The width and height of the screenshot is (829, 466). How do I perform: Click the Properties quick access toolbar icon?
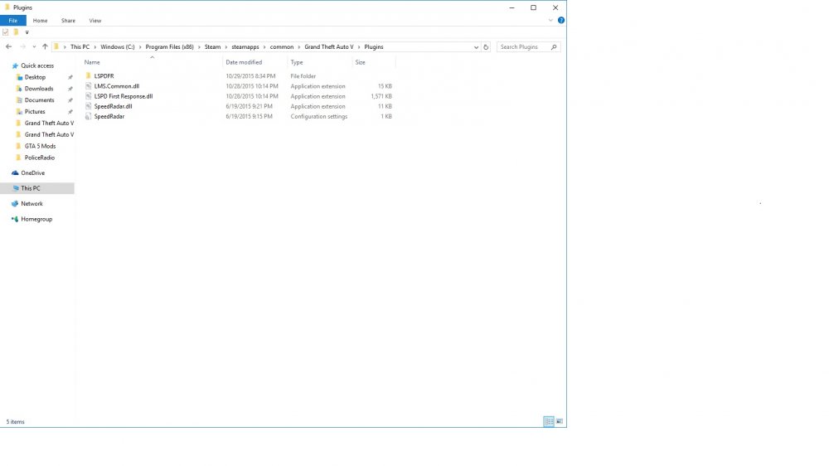click(6, 32)
